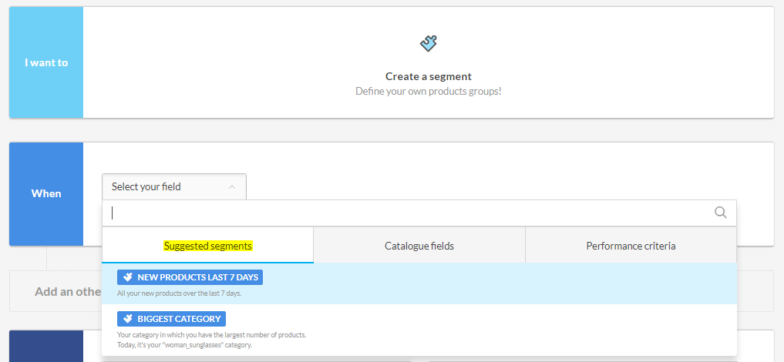Collapse the field list using the chevron arrow
This screenshot has width=784, height=362.
pyautogui.click(x=232, y=187)
